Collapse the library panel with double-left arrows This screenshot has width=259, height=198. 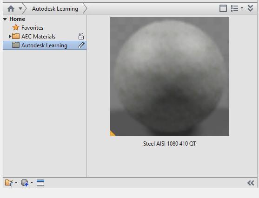pos(251,183)
